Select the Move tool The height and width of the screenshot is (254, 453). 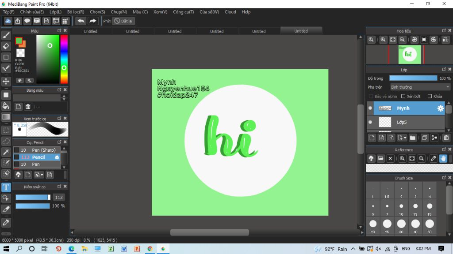coord(6,82)
